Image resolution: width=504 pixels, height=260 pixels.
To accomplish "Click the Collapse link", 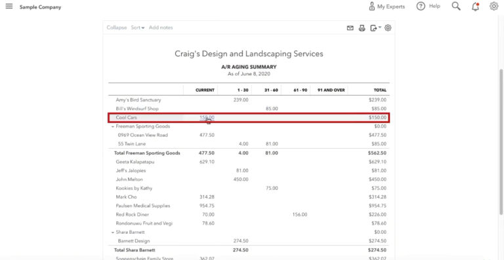I will click(117, 28).
